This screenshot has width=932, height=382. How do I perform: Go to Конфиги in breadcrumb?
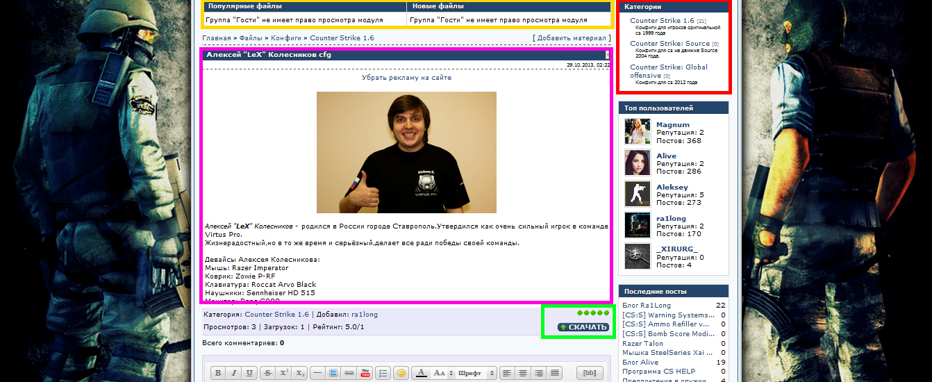point(286,38)
